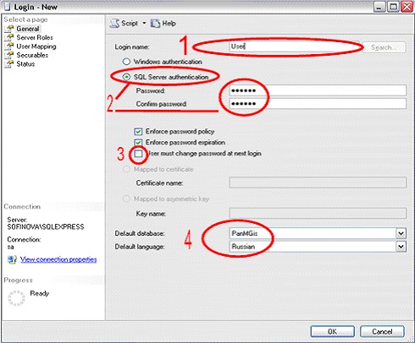This screenshot has height=343, width=415.
Task: Expand the Default database dropdown
Action: [x=401, y=233]
